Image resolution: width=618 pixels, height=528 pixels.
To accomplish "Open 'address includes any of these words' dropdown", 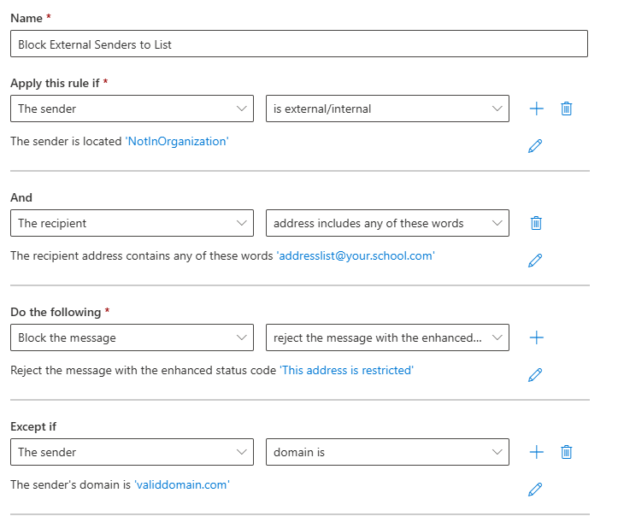I will (387, 223).
